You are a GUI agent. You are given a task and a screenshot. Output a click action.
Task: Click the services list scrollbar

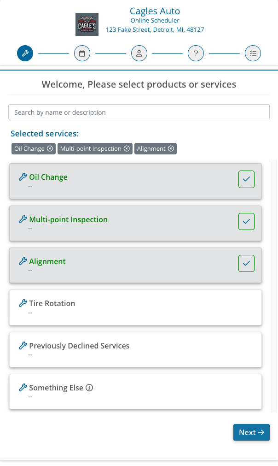[x=273, y=286]
